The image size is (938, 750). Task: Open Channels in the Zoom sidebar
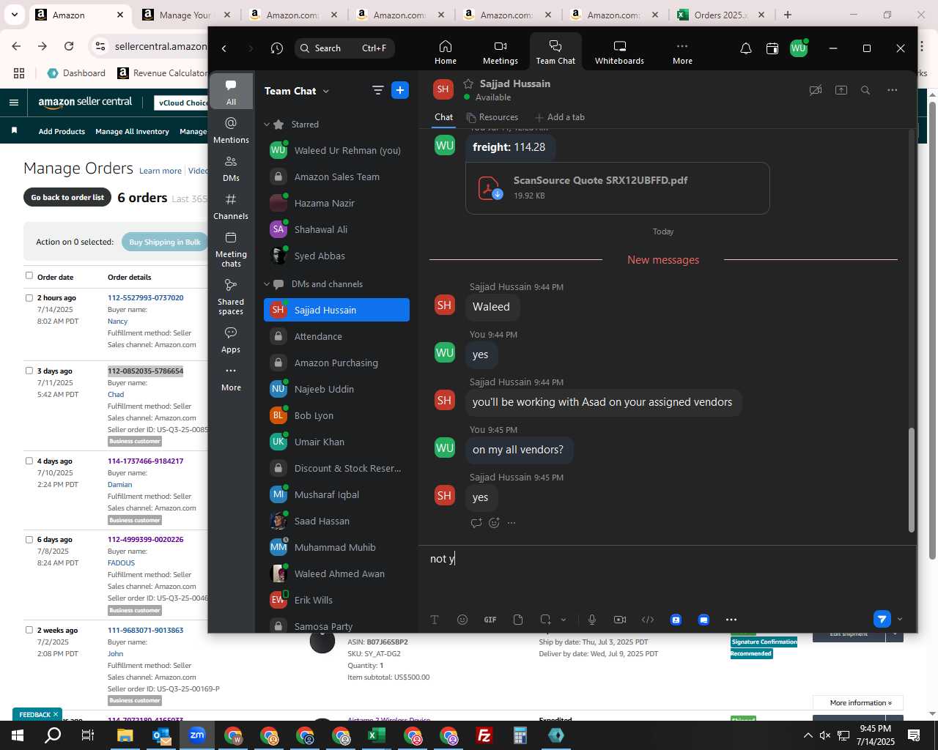231,207
